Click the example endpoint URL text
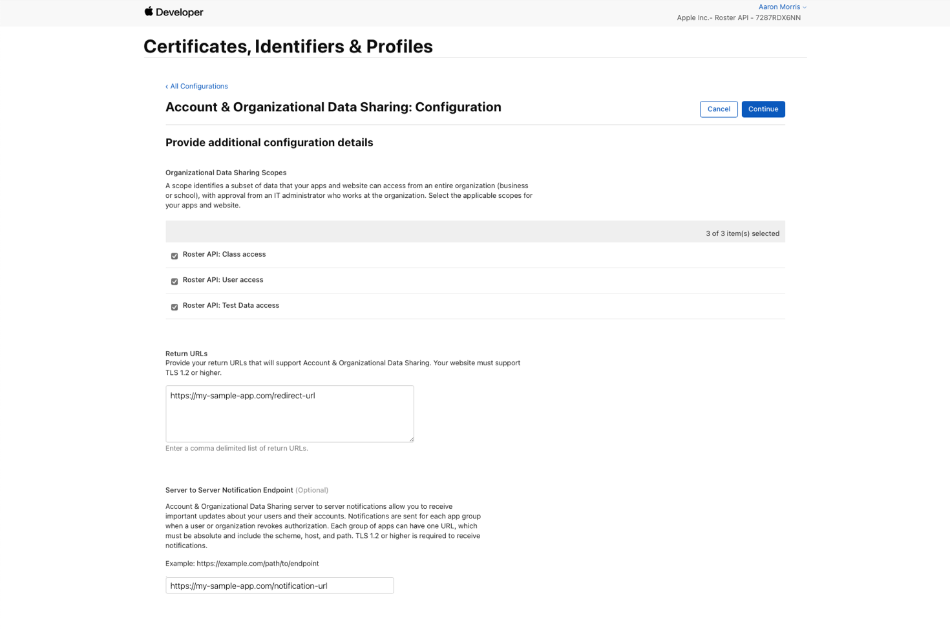This screenshot has height=629, width=950. pyautogui.click(x=257, y=563)
